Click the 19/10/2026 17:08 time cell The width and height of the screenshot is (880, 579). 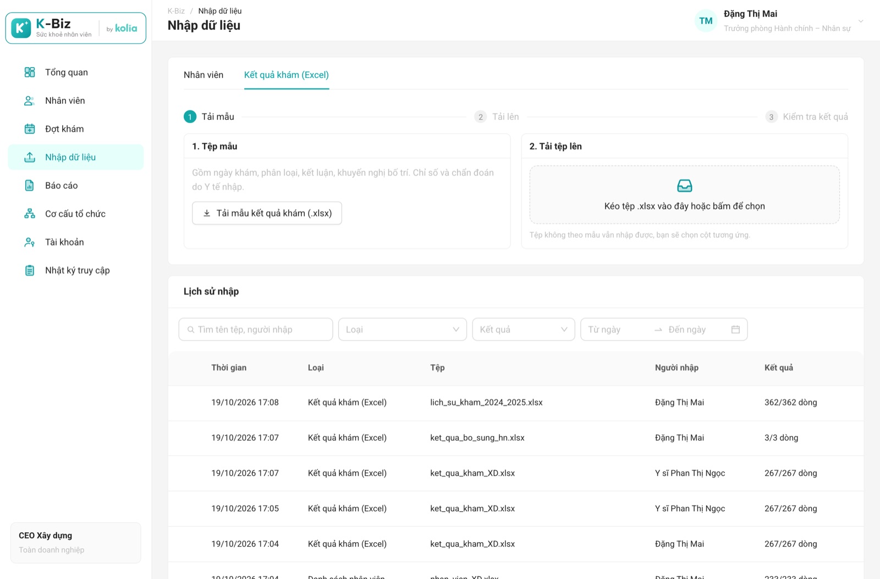245,403
